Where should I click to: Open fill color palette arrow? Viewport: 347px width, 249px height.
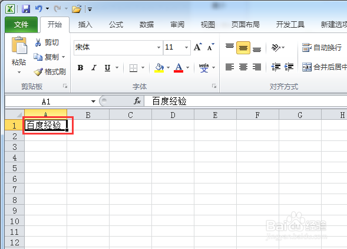coord(168,67)
